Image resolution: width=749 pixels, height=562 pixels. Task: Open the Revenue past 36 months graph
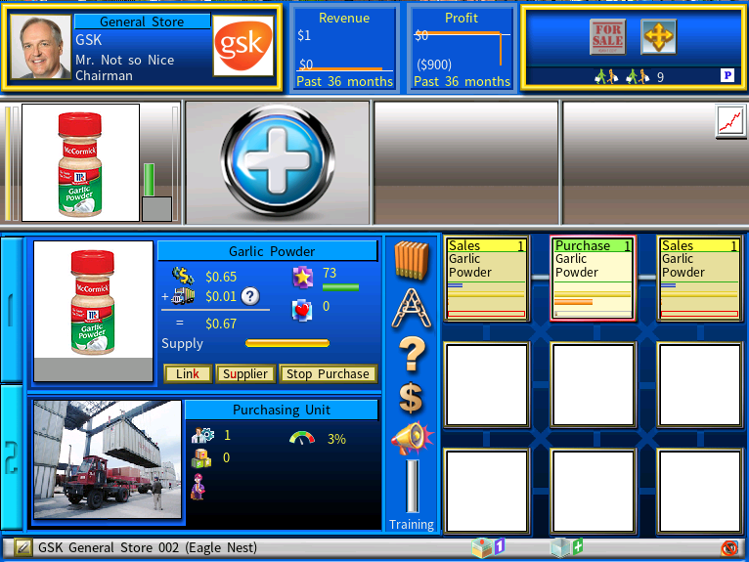[x=344, y=49]
